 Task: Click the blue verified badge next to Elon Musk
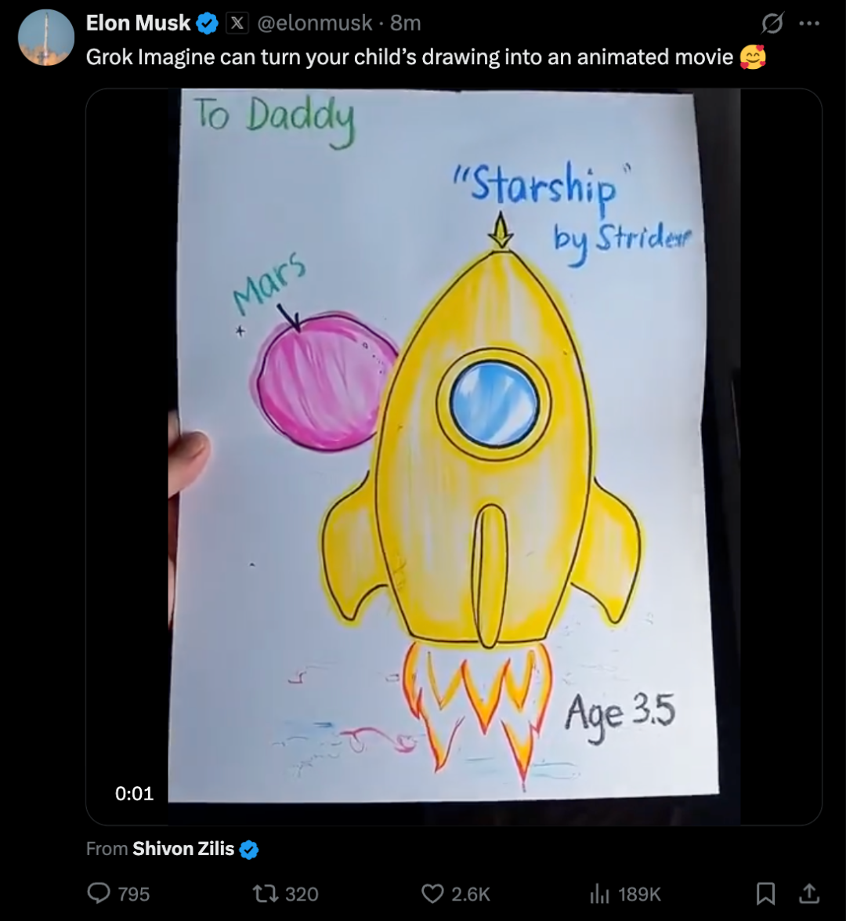(208, 24)
